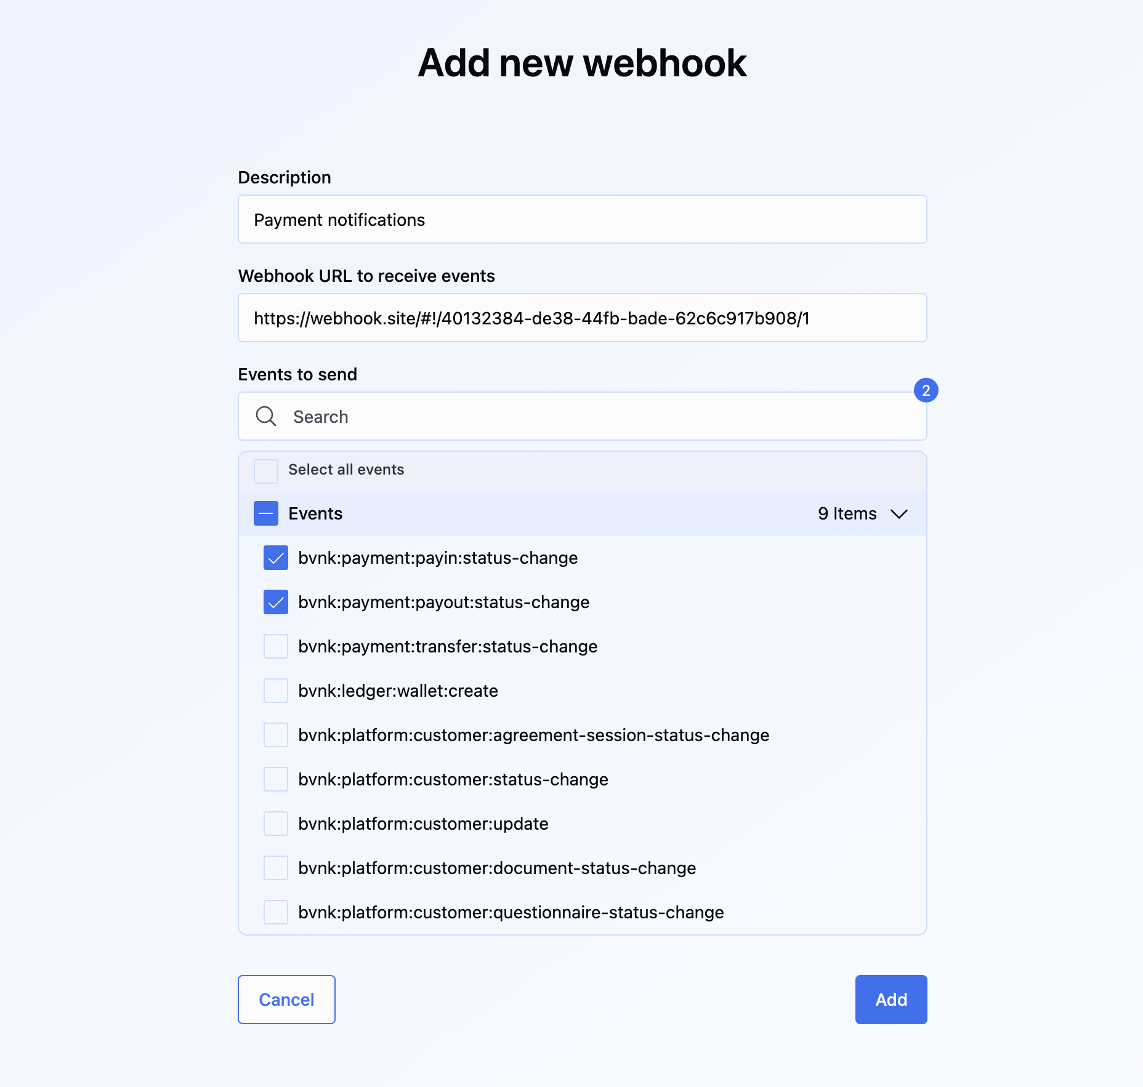
Task: Check agreement-session-status-change event box
Action: [276, 736]
